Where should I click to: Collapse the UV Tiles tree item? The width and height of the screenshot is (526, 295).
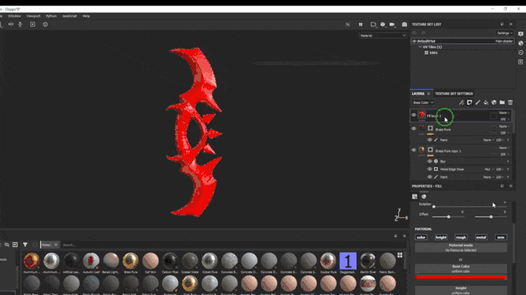(420, 47)
